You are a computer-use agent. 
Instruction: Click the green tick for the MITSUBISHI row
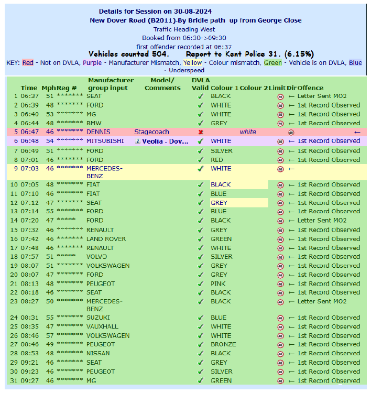pyautogui.click(x=201, y=141)
